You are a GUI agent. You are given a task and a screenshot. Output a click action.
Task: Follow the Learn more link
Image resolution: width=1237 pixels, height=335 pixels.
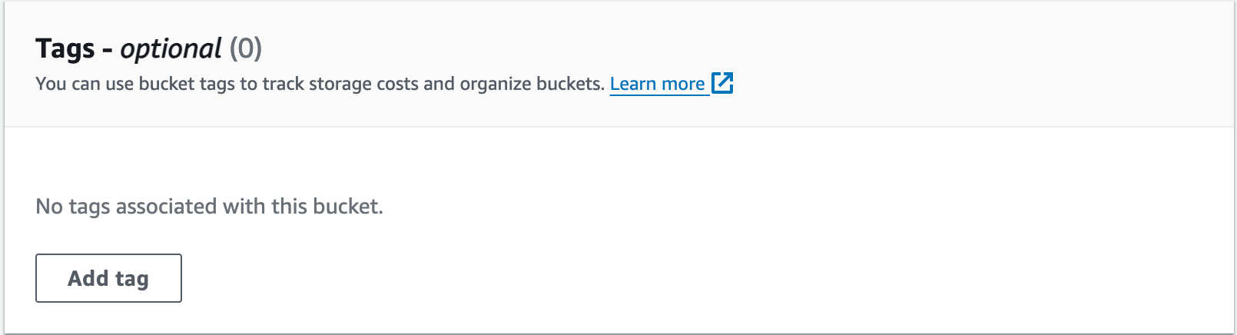tap(658, 84)
